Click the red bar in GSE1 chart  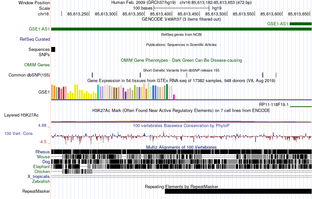click(x=63, y=93)
